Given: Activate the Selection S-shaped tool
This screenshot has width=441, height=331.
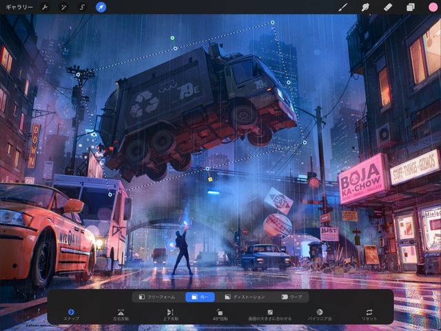Looking at the screenshot, I should [82, 7].
